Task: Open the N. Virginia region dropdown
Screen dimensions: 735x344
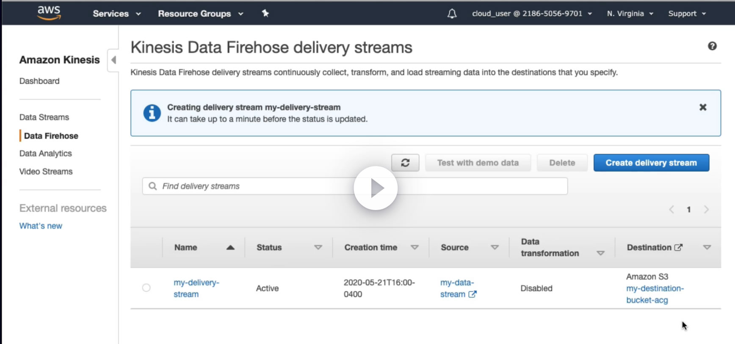Action: click(630, 14)
